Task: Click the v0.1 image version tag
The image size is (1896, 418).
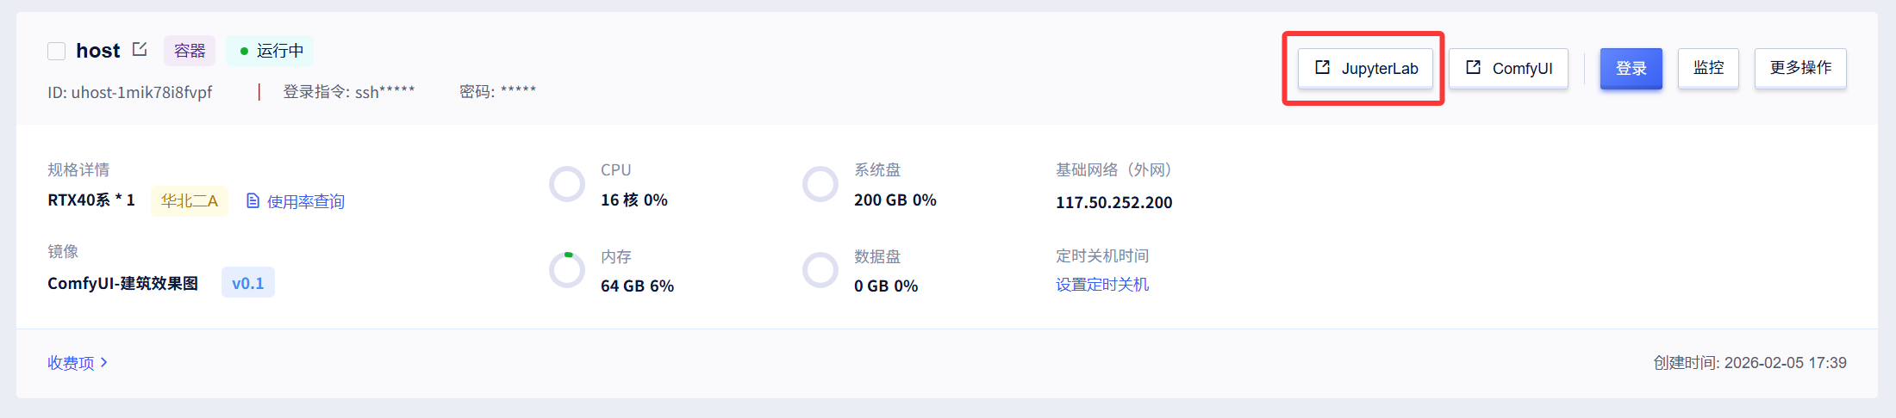Action: [x=248, y=283]
